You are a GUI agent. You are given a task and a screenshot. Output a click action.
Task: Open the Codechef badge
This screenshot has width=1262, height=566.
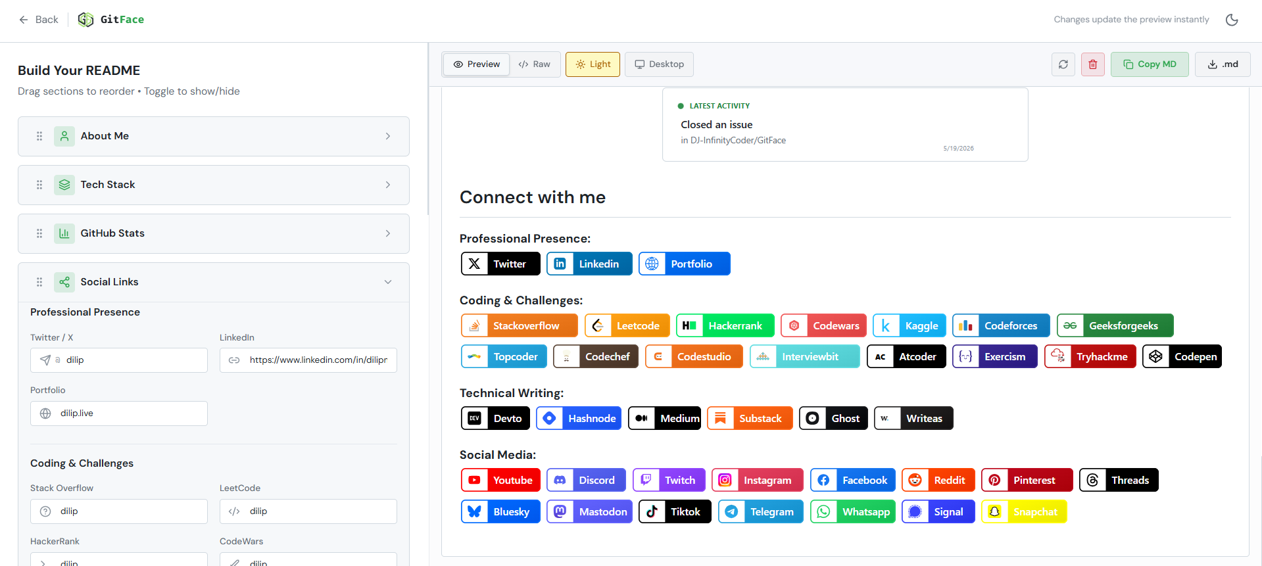pos(596,356)
